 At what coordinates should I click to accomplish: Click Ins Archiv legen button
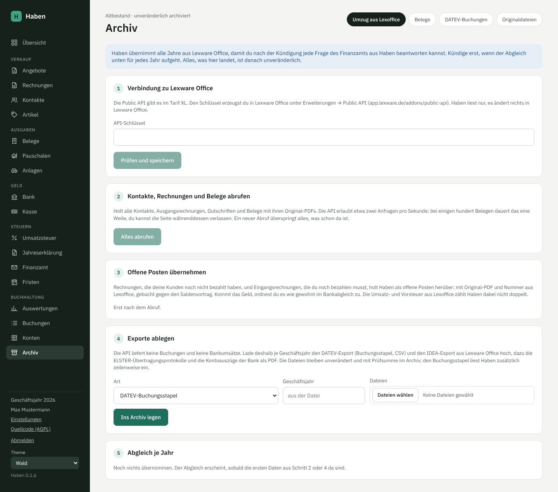click(141, 417)
